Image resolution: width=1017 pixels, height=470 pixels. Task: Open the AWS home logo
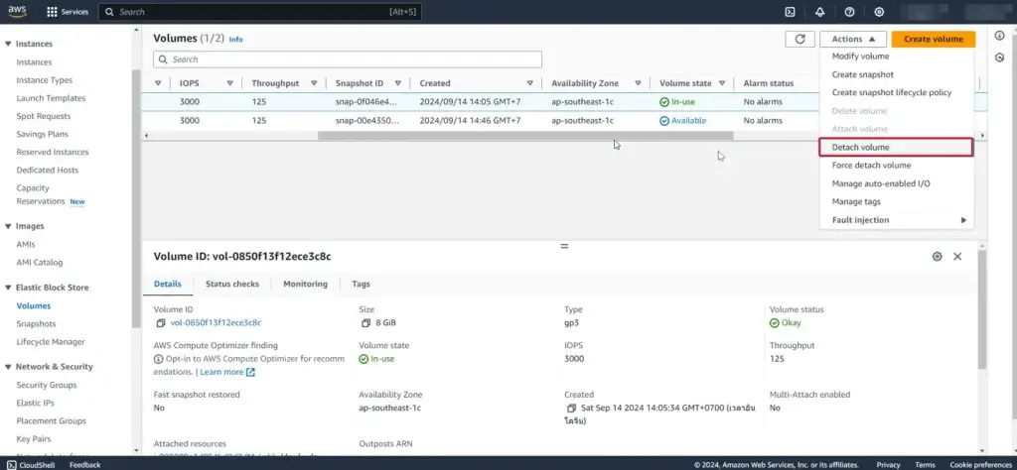tap(18, 12)
